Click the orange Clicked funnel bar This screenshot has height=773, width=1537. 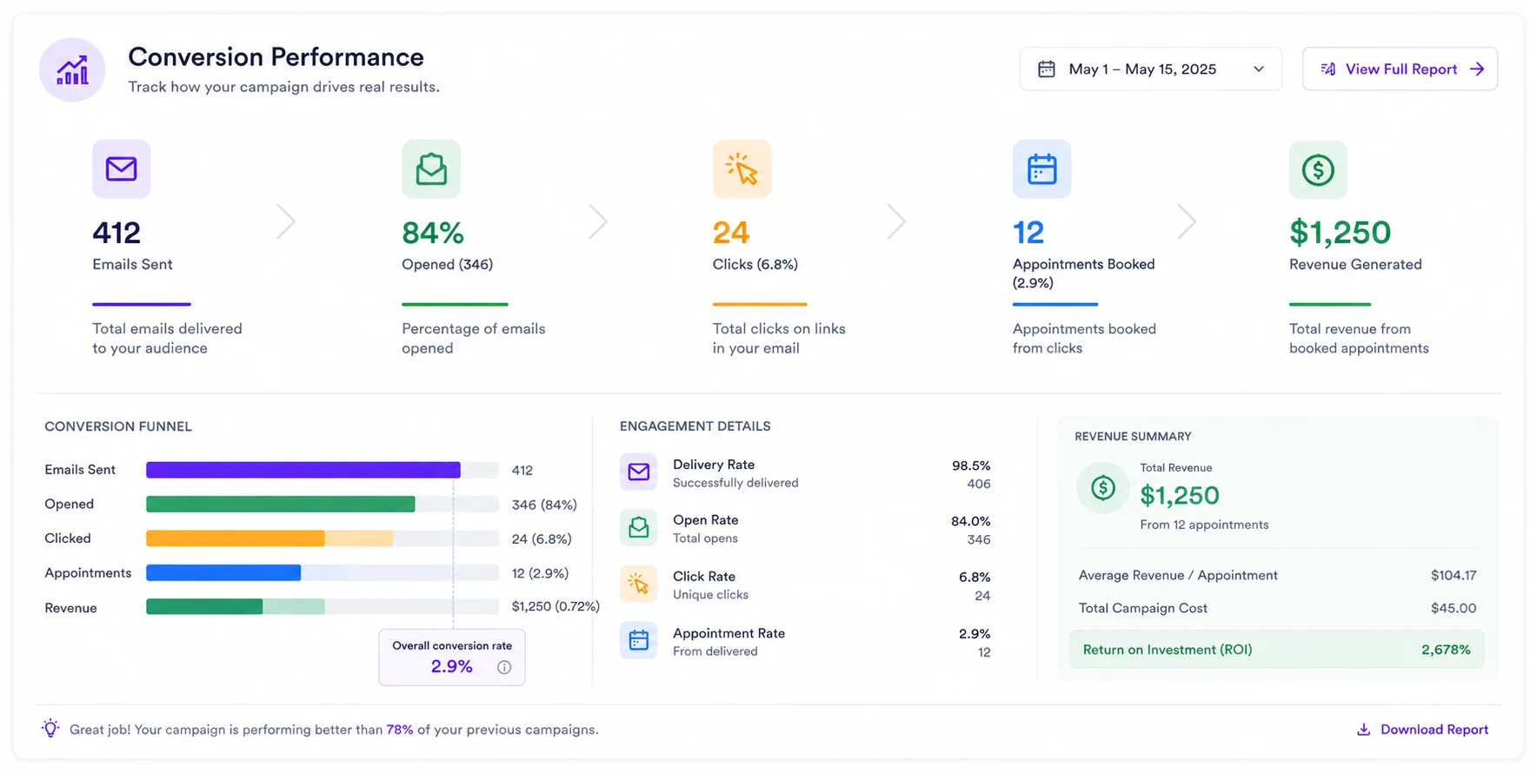click(x=236, y=538)
